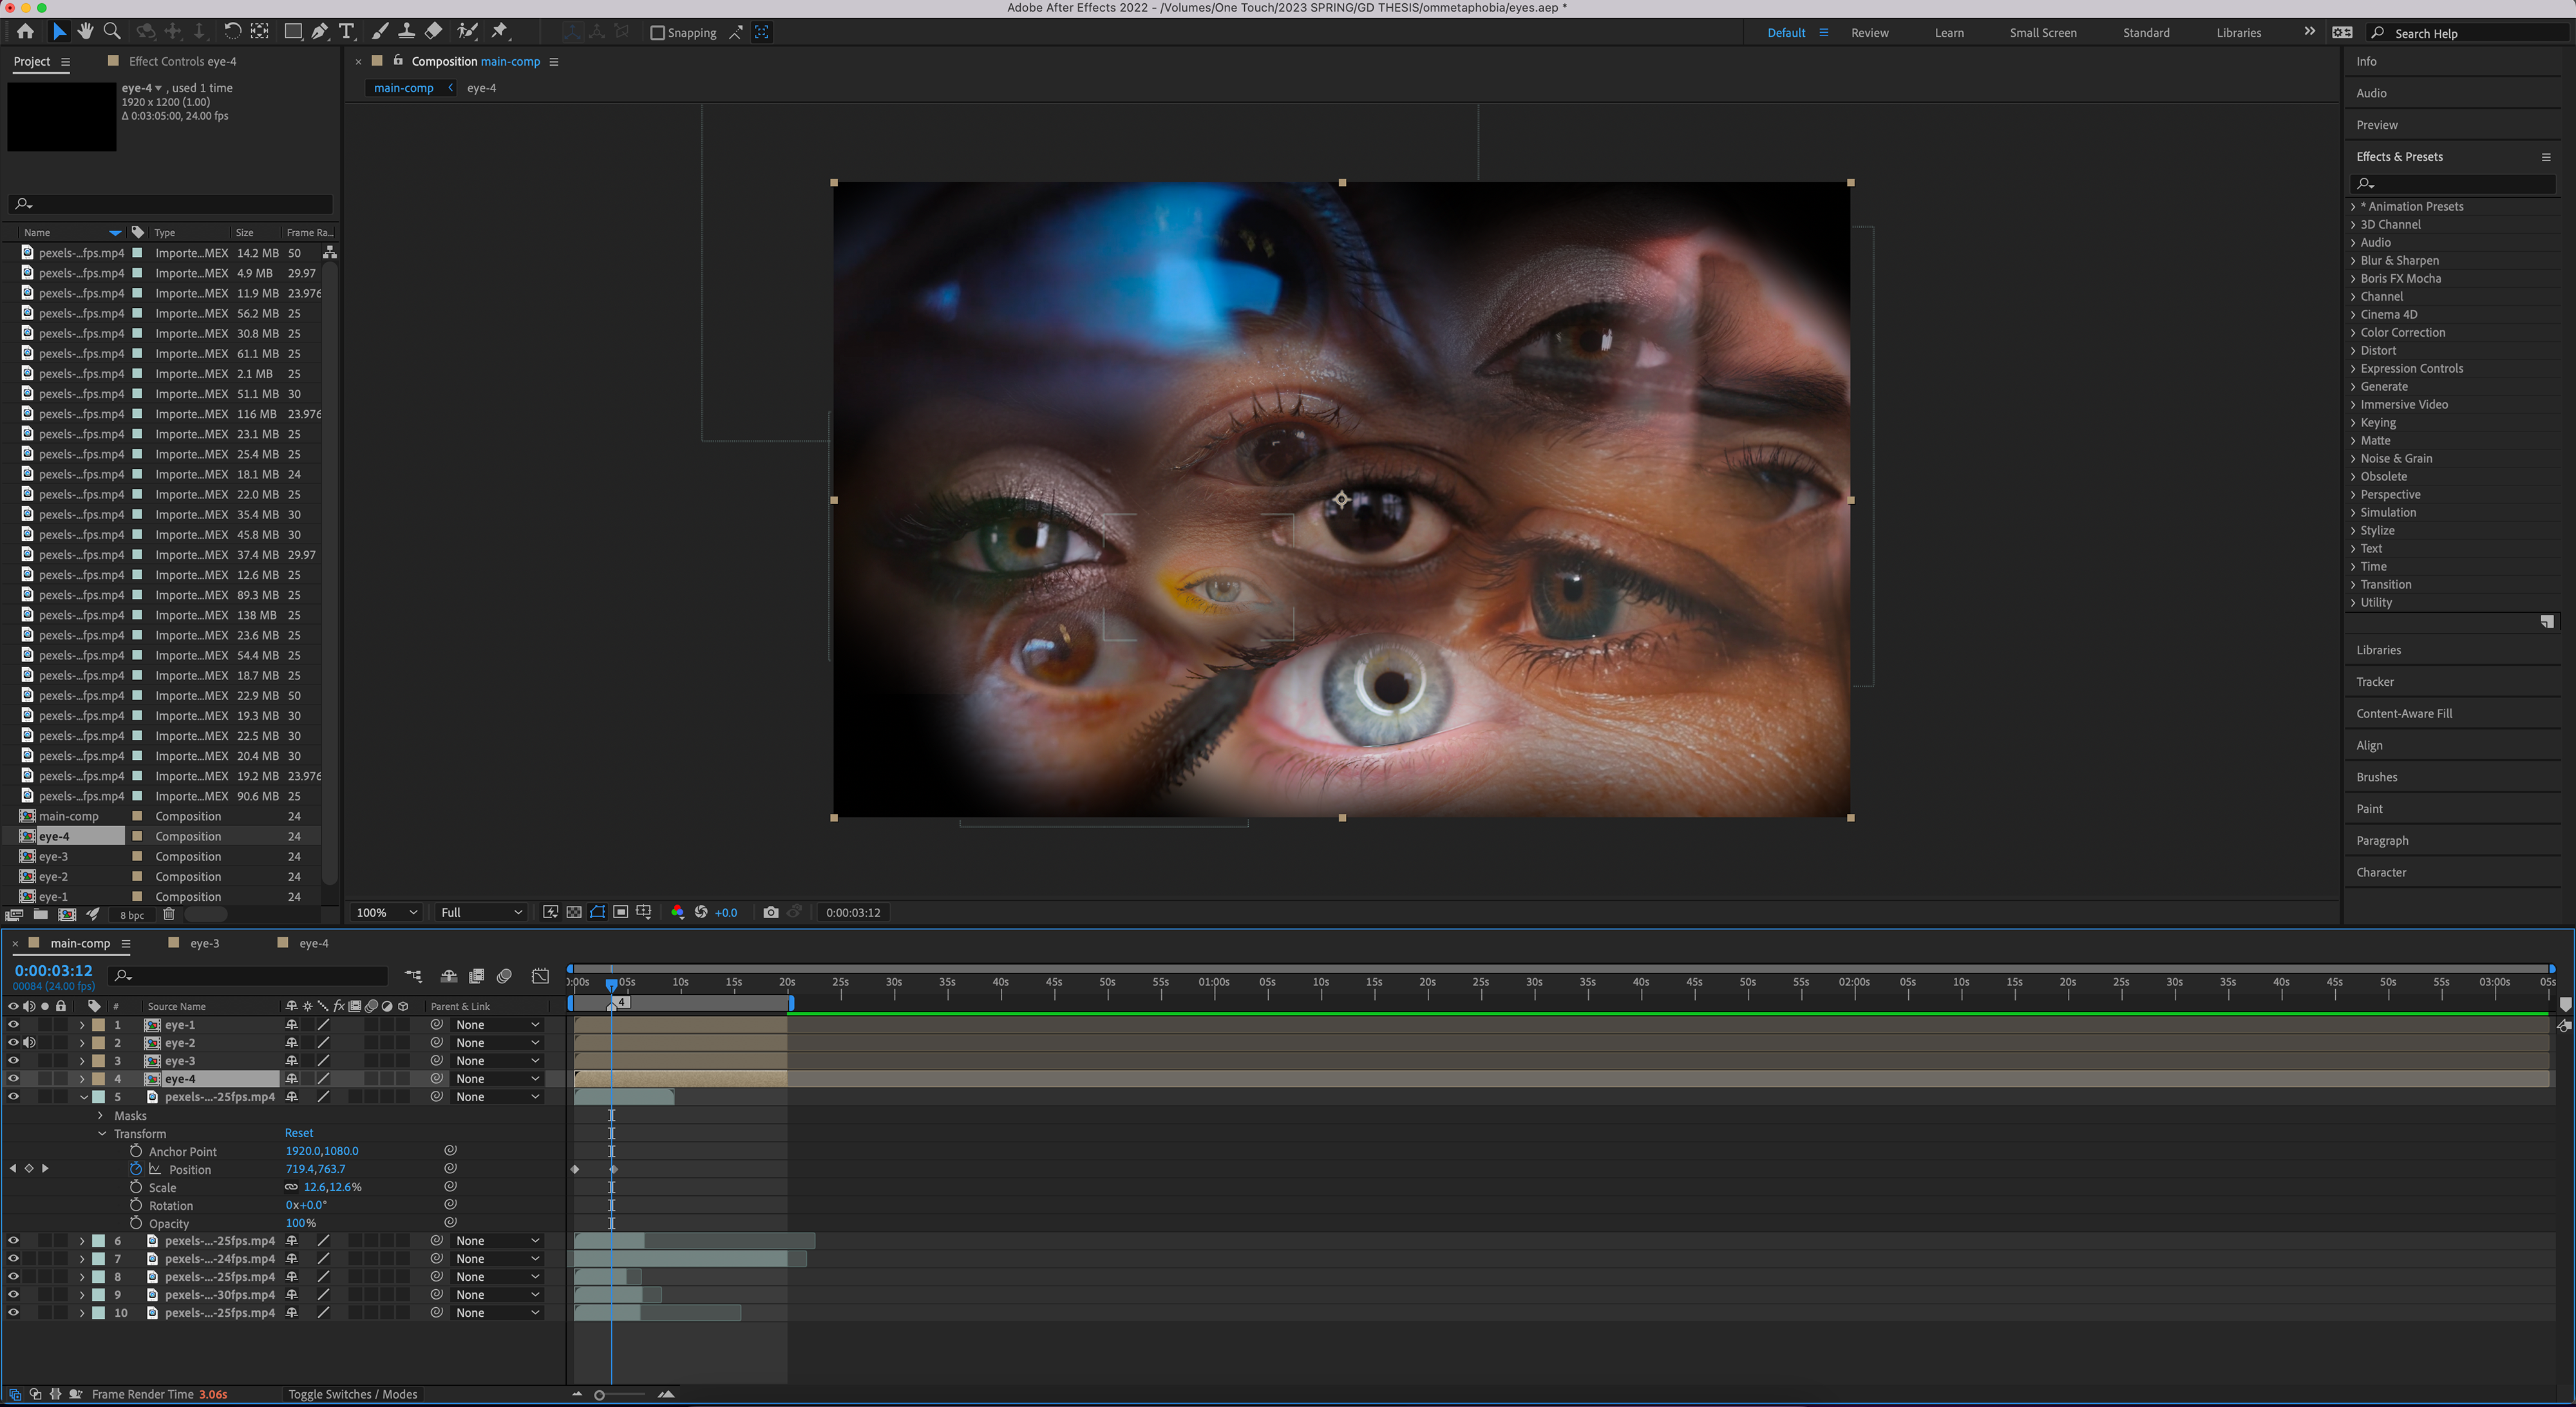The image size is (2576, 1407).
Task: Enable the Snapping checkbox
Action: pos(657,33)
